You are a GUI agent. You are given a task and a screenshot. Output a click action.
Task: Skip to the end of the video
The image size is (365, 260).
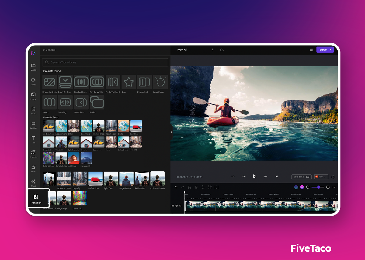pos(276,177)
